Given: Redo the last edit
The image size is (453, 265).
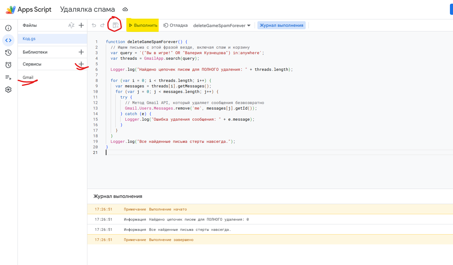Looking at the screenshot, I should coord(102,25).
